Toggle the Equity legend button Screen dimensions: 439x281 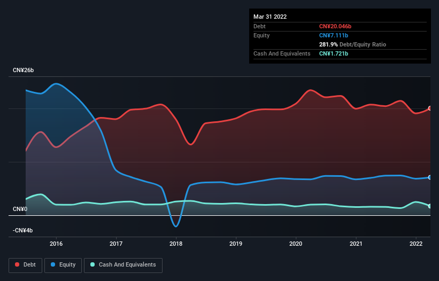[x=63, y=265]
